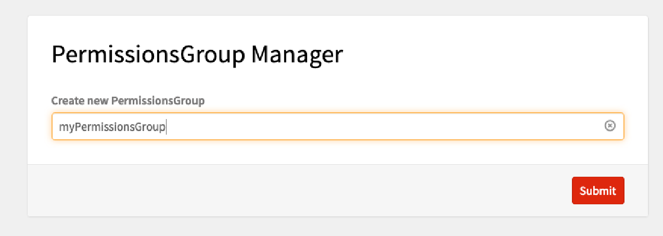Clear the PermissionsGroup name field
Viewport: 663px width, 236px height.
(x=610, y=126)
